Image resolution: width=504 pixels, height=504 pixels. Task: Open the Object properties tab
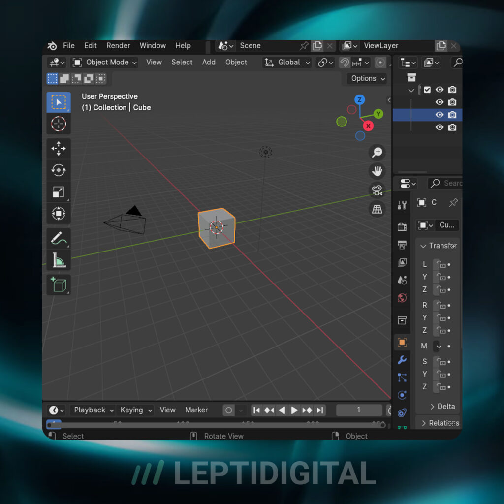(402, 342)
